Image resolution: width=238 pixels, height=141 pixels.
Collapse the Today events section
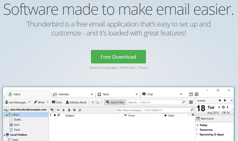click(x=197, y=125)
